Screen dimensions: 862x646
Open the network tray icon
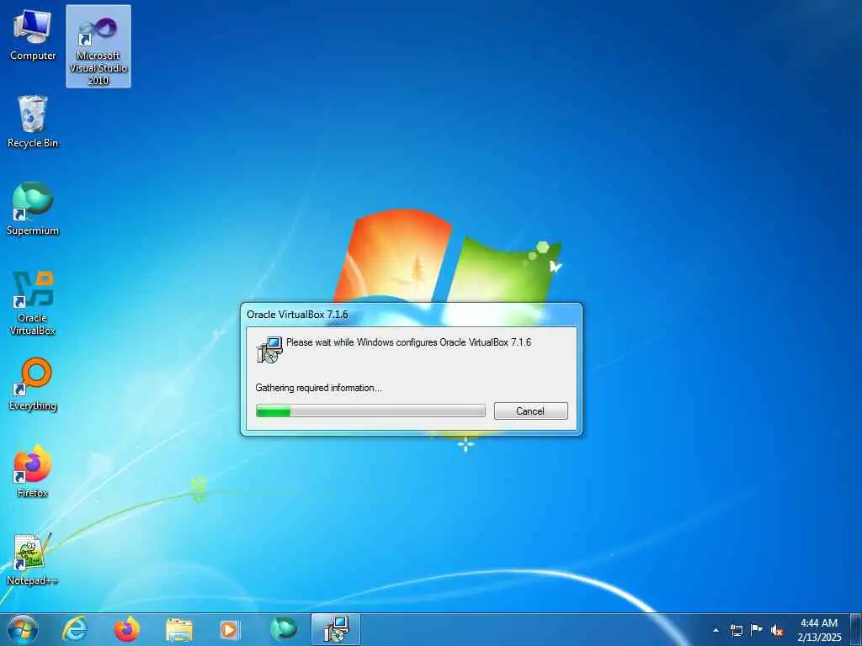[x=736, y=630]
